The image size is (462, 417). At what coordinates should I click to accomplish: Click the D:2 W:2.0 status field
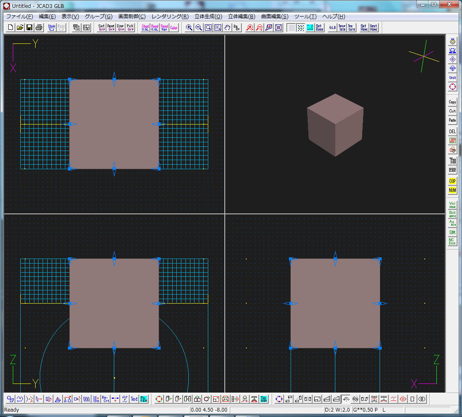337,410
